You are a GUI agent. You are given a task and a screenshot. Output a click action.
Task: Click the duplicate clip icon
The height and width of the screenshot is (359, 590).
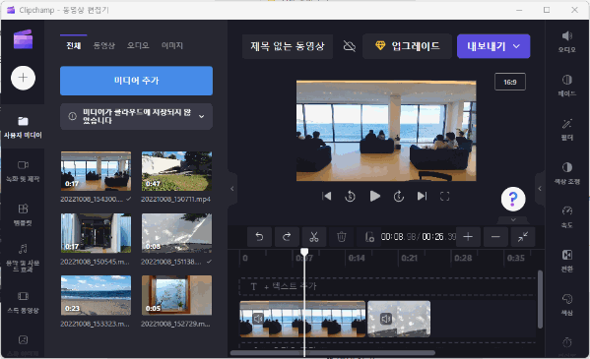[369, 237]
